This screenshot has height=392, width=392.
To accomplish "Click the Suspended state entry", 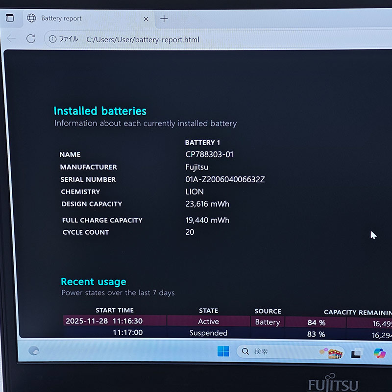I will 208,333.
